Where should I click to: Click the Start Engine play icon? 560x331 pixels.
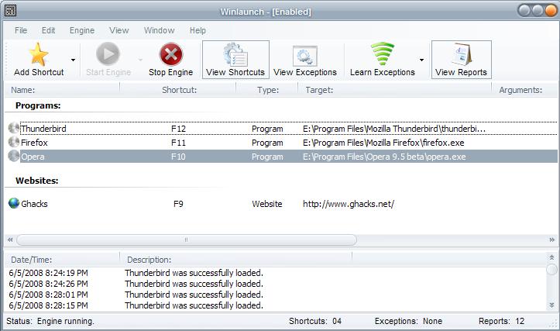pyautogui.click(x=108, y=53)
